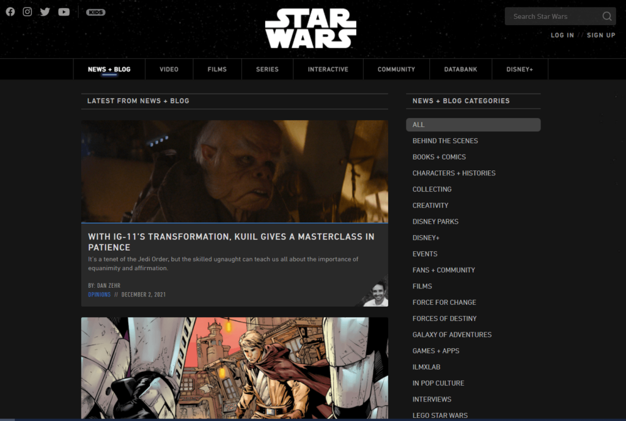Select Forces of Destiny category
The width and height of the screenshot is (626, 421).
tap(444, 318)
